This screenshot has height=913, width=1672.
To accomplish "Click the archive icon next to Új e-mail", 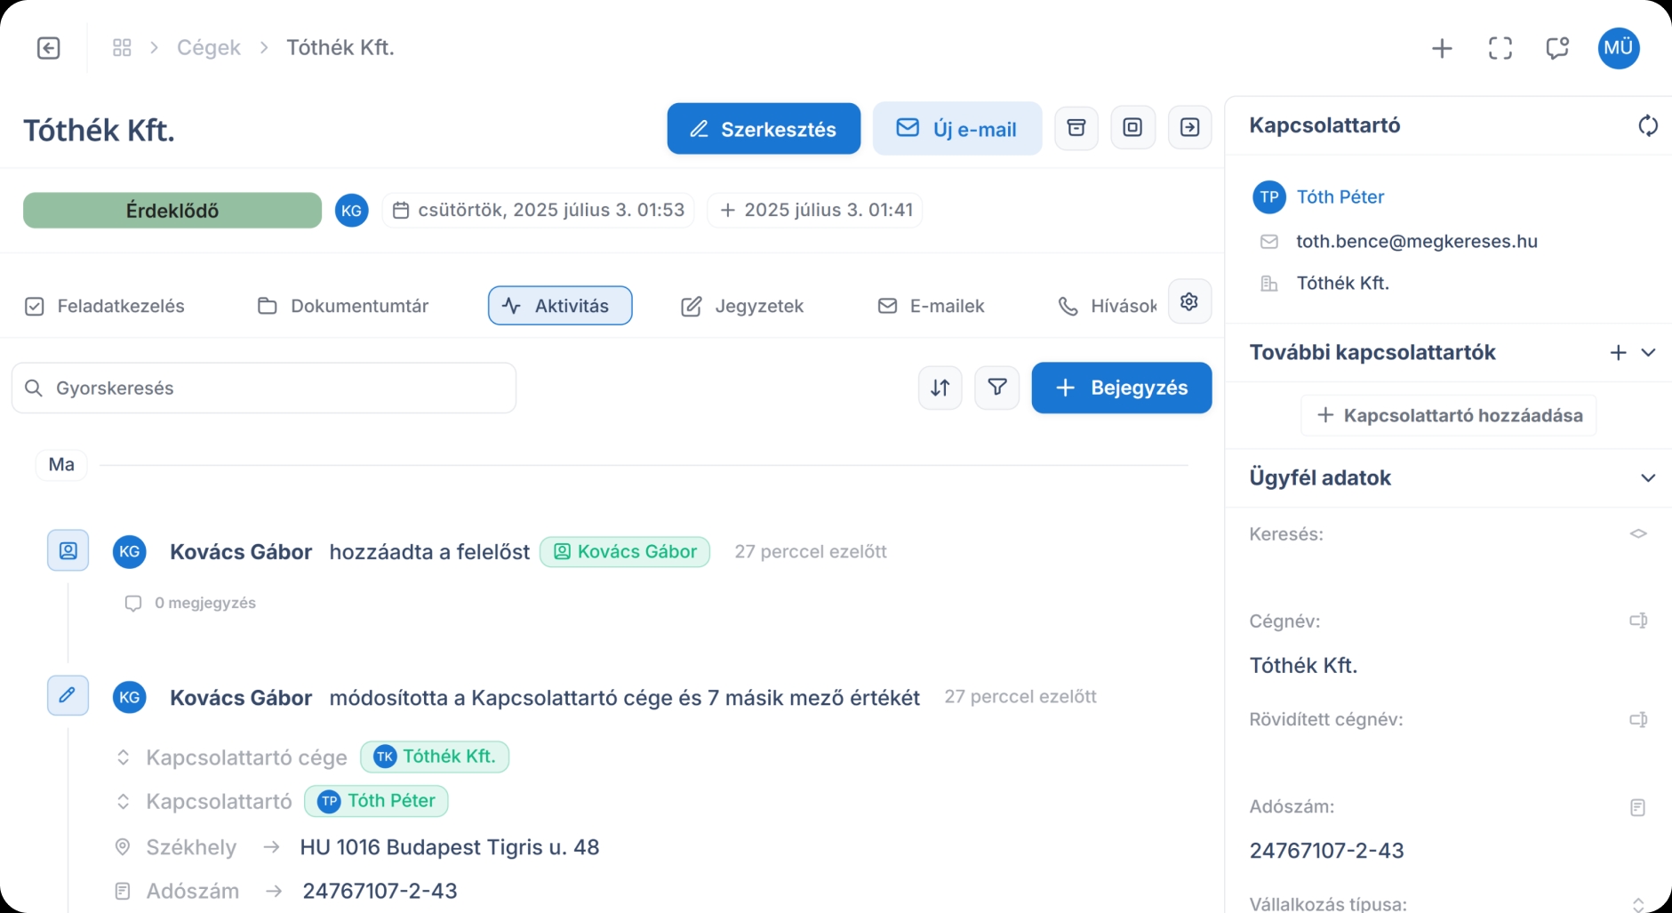I will click(1076, 127).
